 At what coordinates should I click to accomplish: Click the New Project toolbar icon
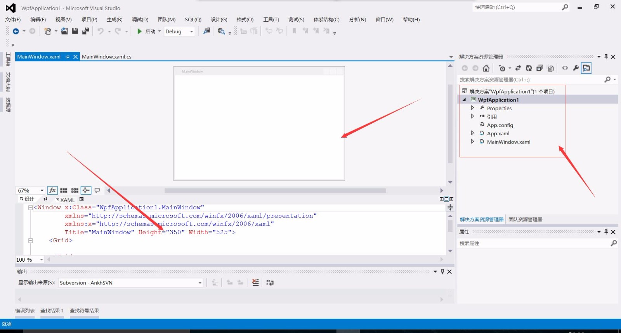click(47, 31)
